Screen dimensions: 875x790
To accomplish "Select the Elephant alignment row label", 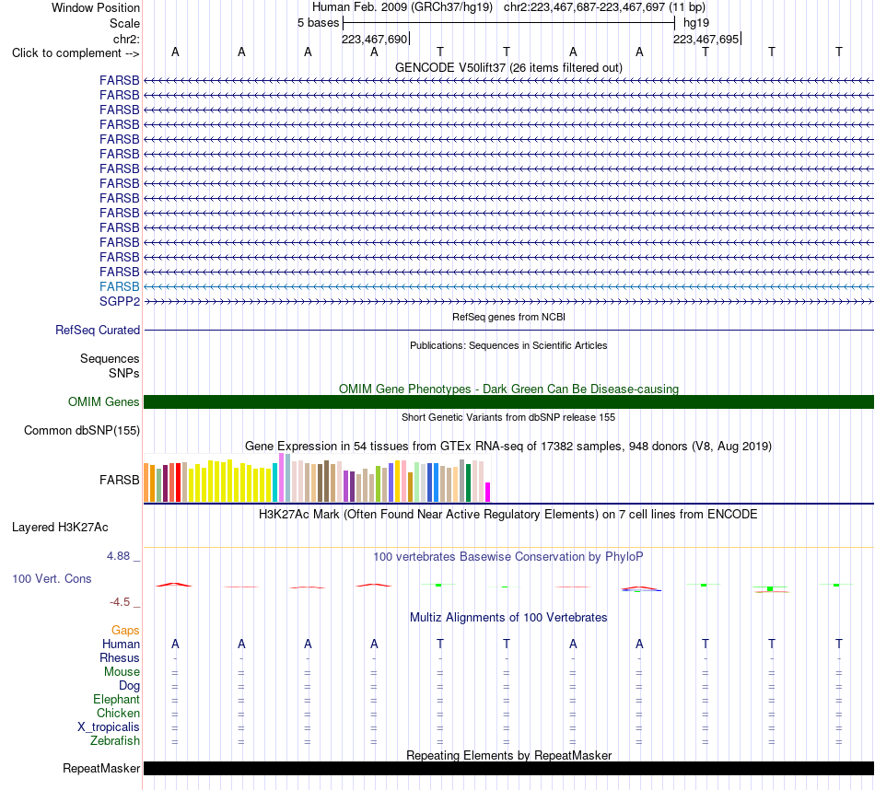I will [x=117, y=700].
